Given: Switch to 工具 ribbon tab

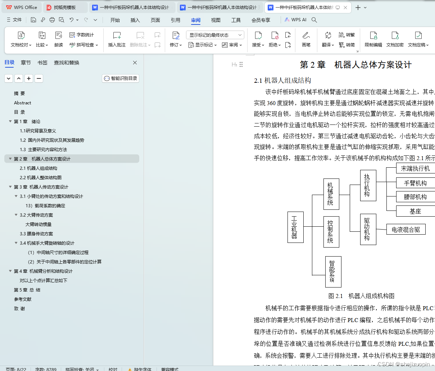Looking at the screenshot, I should tap(236, 20).
